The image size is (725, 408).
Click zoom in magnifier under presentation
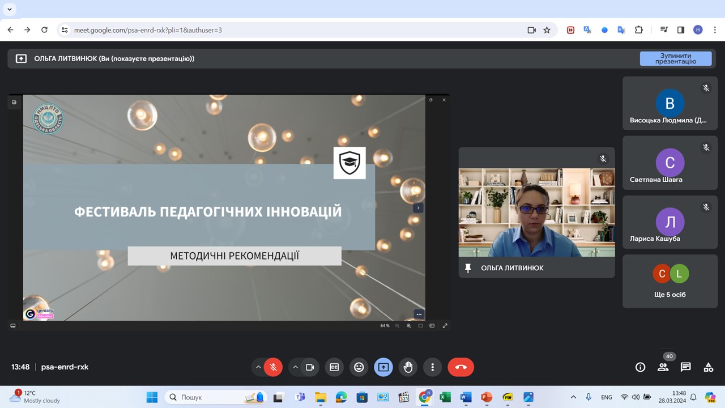[408, 326]
